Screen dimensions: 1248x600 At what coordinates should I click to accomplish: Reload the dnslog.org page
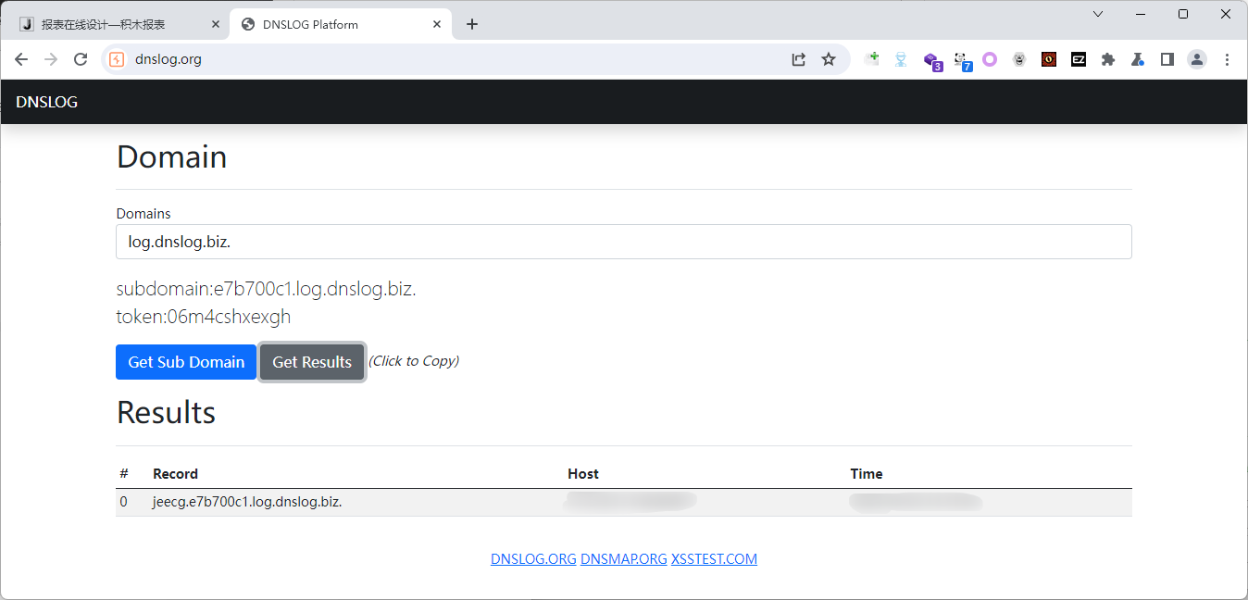81,59
